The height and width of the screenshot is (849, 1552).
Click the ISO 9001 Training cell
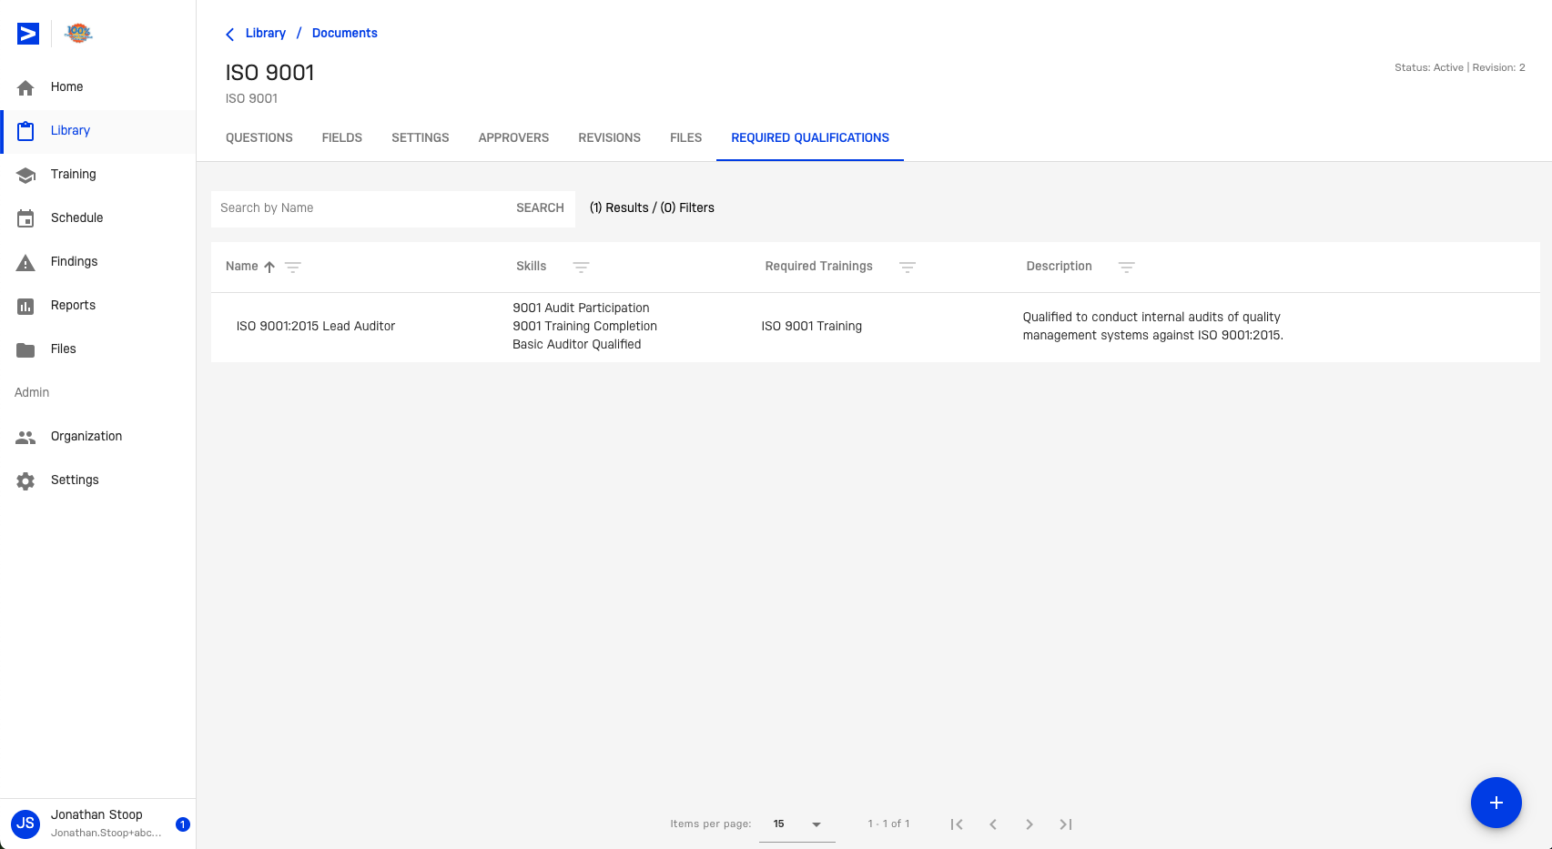[x=812, y=327]
